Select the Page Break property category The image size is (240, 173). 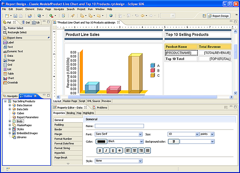click(68, 157)
